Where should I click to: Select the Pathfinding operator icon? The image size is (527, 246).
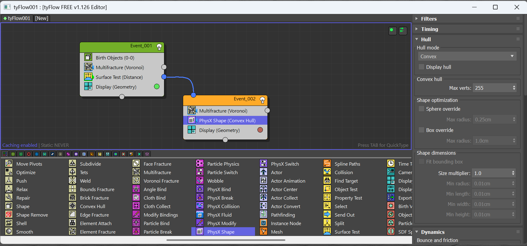(x=263, y=214)
